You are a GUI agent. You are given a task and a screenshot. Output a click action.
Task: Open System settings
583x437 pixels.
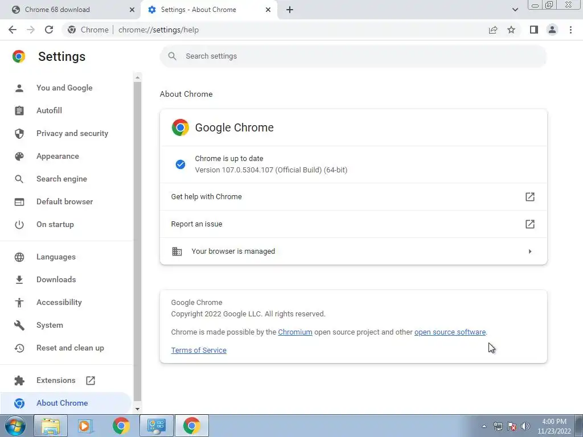(x=50, y=325)
